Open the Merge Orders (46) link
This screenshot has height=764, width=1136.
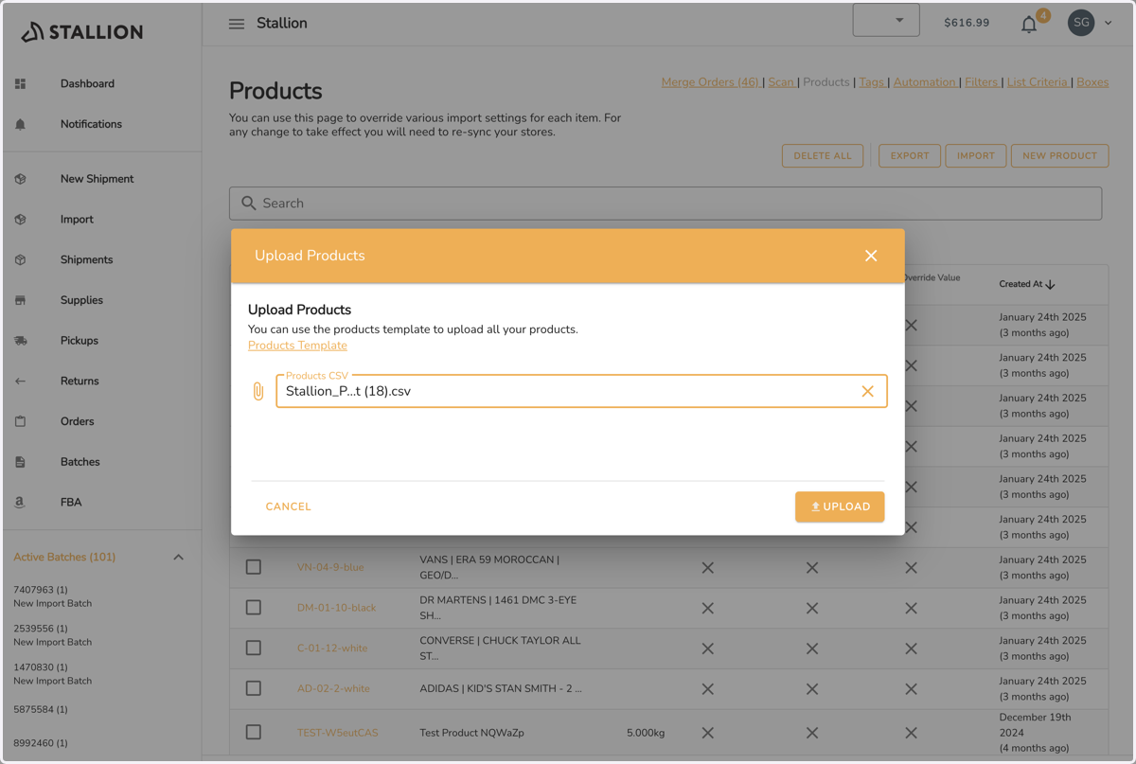pos(710,82)
